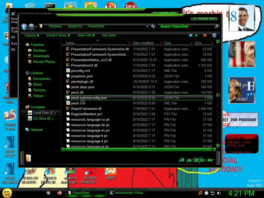Viewport: 264px width, 198px height.
Task: Open the view options dropdown dot
Action: click(x=196, y=35)
